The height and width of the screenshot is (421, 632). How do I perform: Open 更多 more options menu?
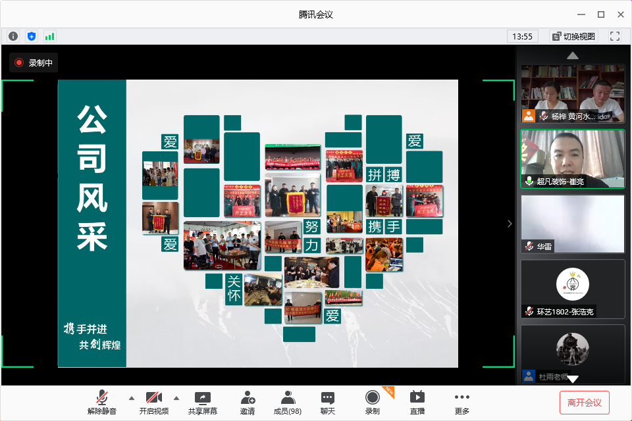click(461, 402)
